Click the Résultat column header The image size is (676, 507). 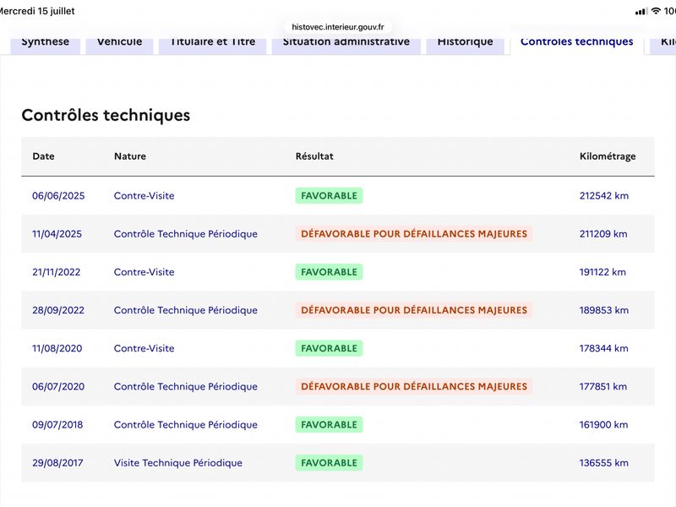(314, 156)
